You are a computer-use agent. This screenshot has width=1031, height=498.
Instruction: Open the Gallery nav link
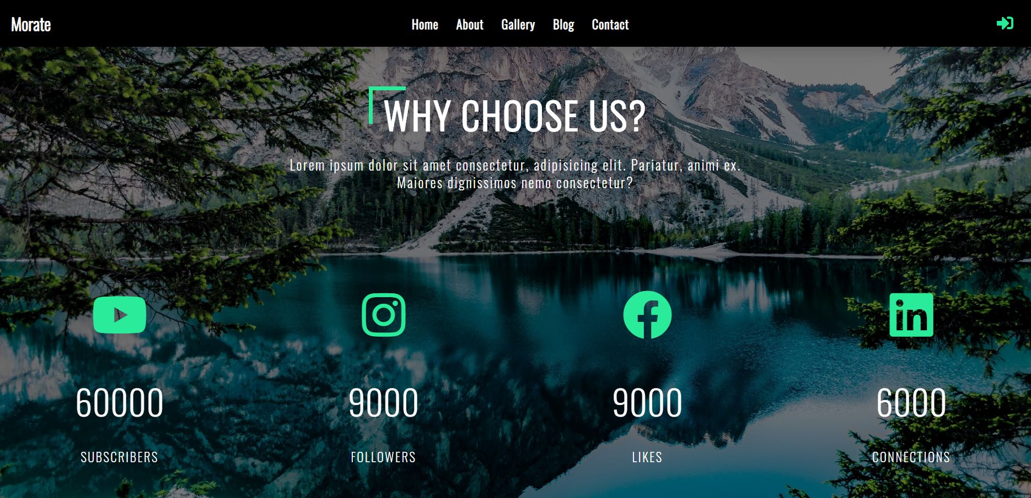(518, 25)
